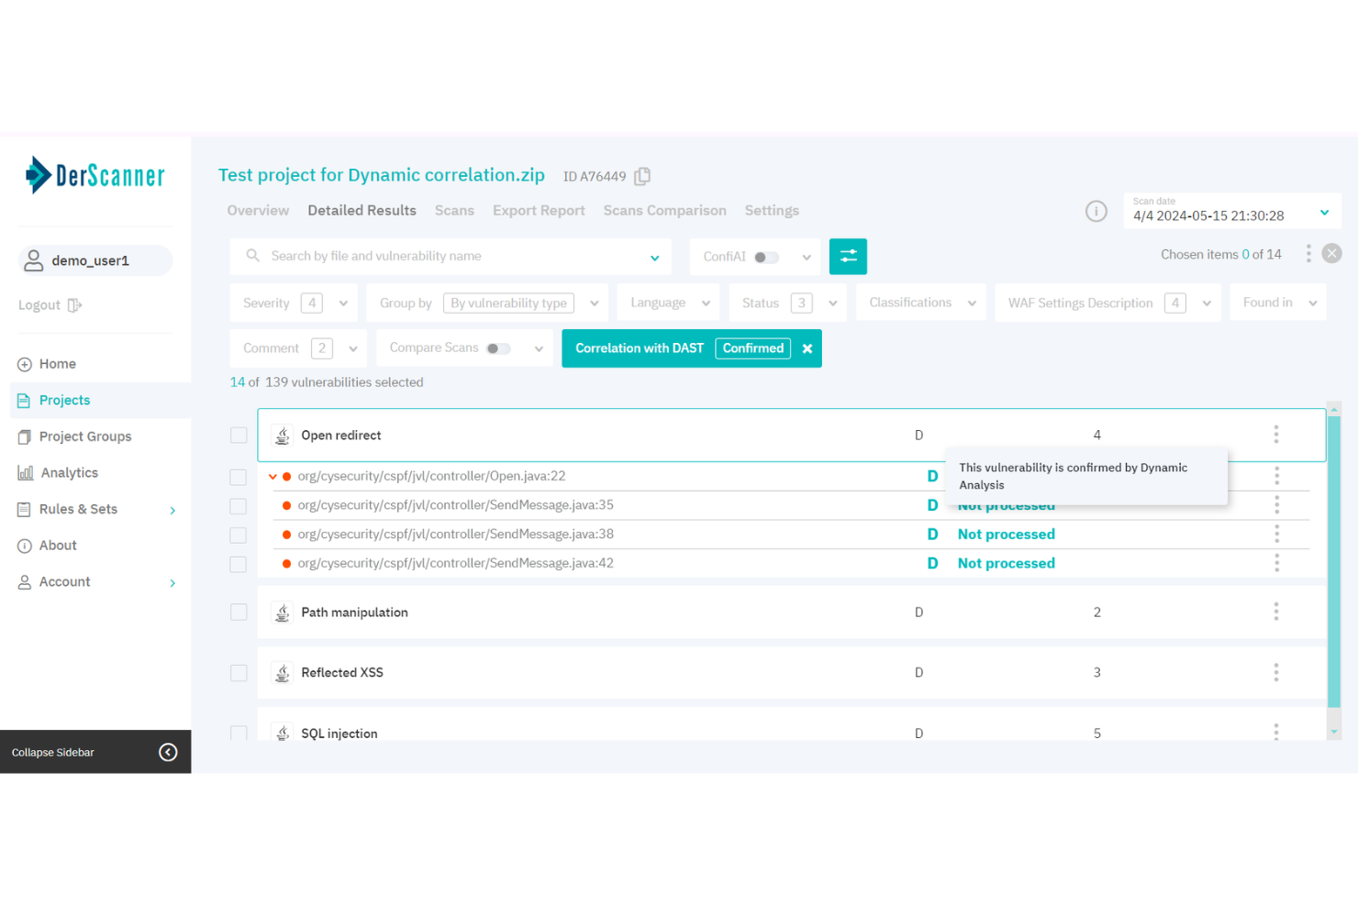This screenshot has height=905, width=1358.
Task: Remove the Correlation with DAST filter
Action: tap(807, 348)
